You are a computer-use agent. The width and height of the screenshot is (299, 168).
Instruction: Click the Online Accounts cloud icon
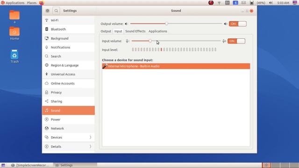47,83
